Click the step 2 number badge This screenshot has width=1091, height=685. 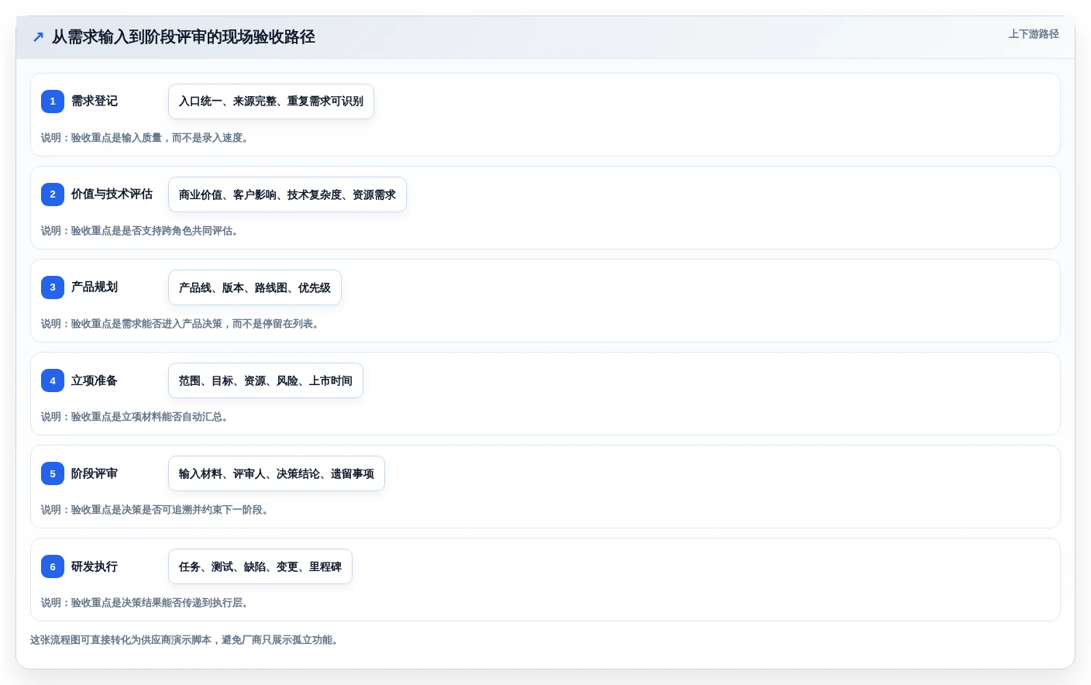point(53,194)
